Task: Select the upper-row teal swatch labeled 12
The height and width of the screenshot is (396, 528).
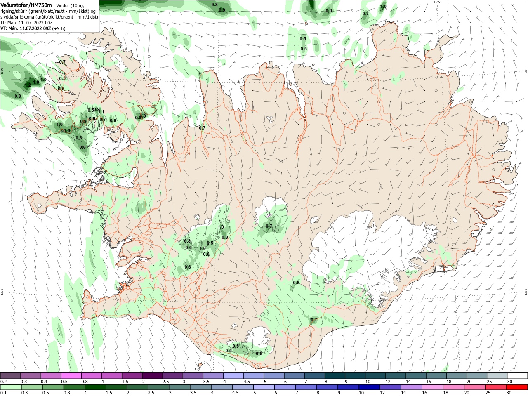Action: point(396,376)
